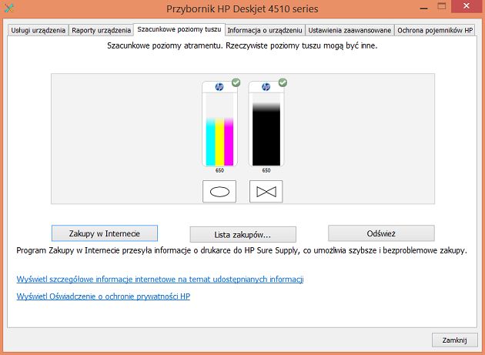The height and width of the screenshot is (355, 485).
Task: Open Ochrona pojemników HP tab
Action: pos(435,30)
